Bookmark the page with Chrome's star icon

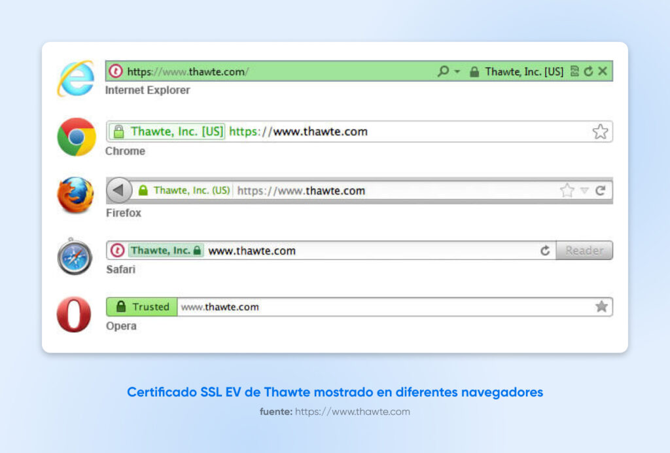click(x=600, y=132)
